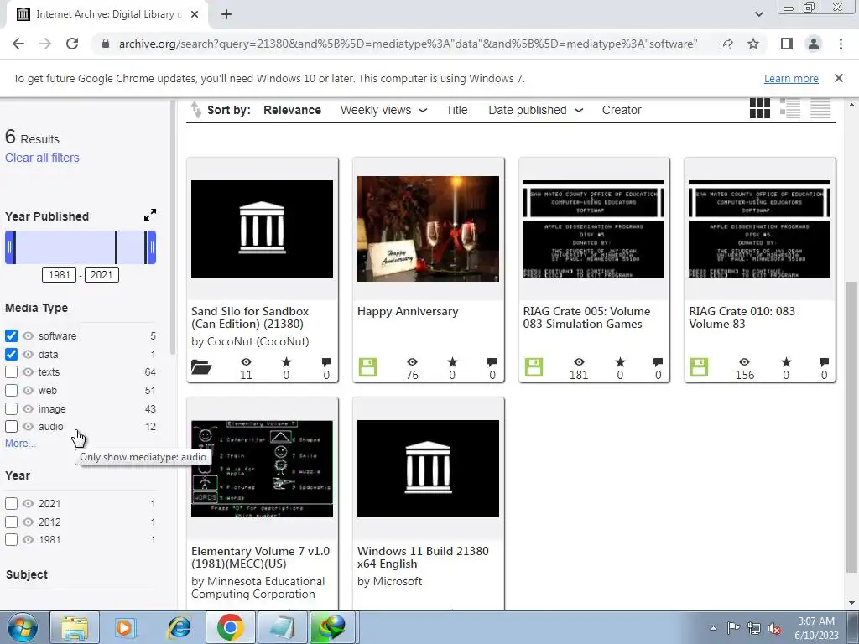859x644 pixels.
Task: Click favorites star on Happy Anniversary card
Action: click(452, 362)
